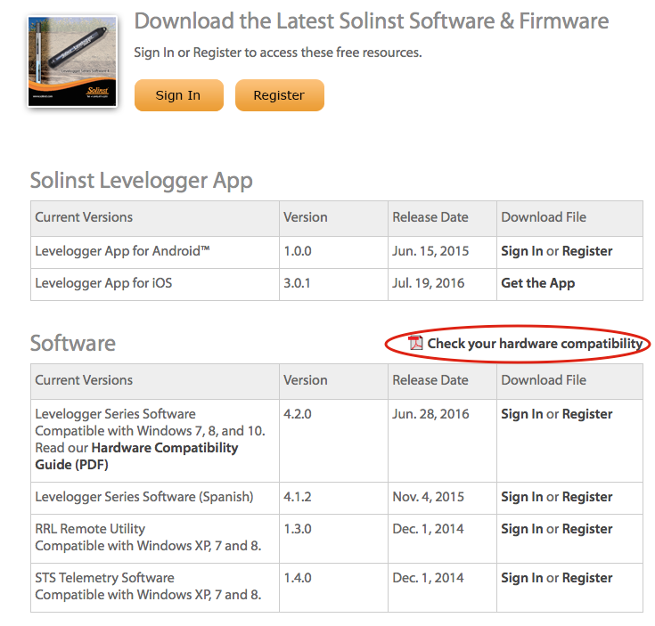Click the PDF icon beside hardware compatibility

(415, 343)
